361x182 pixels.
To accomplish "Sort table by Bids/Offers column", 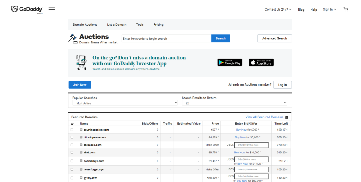I will pos(150,124).
